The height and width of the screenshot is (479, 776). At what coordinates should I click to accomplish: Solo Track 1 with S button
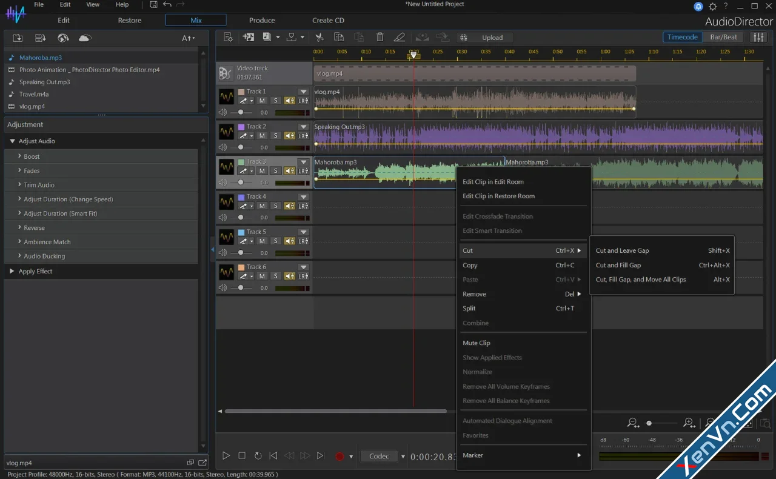(275, 101)
